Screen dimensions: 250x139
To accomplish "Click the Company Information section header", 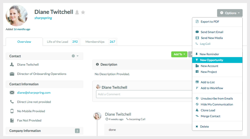I will coord(45,131).
